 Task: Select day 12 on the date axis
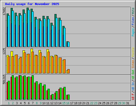(x=52, y=103)
